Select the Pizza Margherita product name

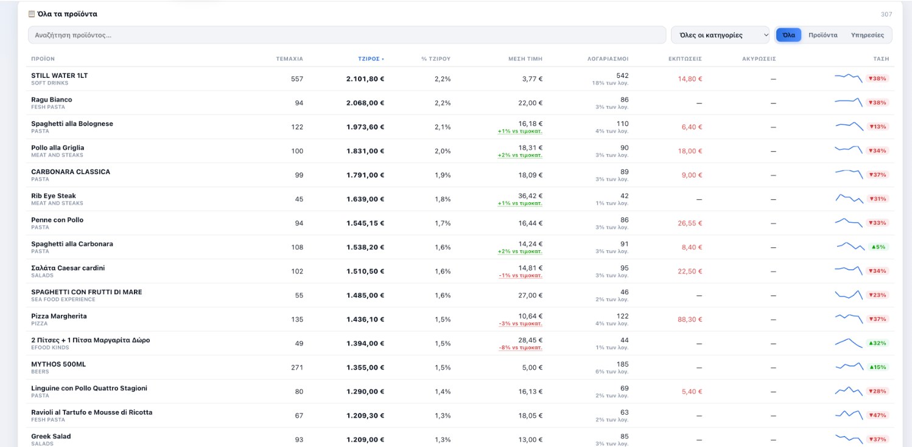pyautogui.click(x=58, y=316)
